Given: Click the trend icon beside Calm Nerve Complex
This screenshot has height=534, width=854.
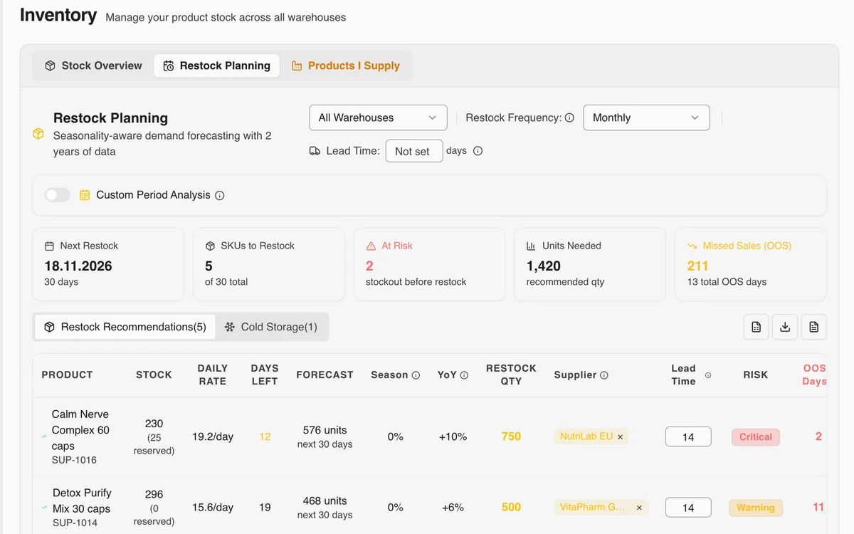Looking at the screenshot, I should [45, 435].
